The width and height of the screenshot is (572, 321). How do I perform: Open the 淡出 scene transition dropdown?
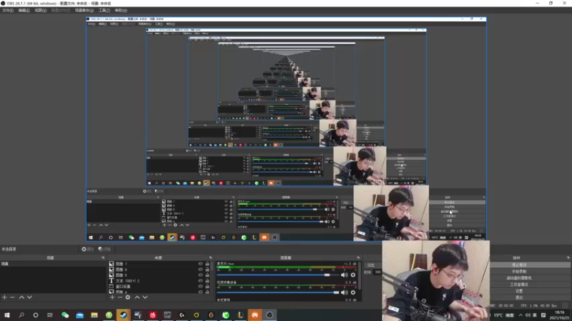(x=372, y=265)
